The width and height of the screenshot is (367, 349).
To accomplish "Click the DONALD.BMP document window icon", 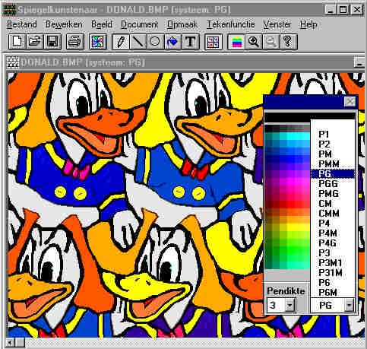I will [x=12, y=62].
